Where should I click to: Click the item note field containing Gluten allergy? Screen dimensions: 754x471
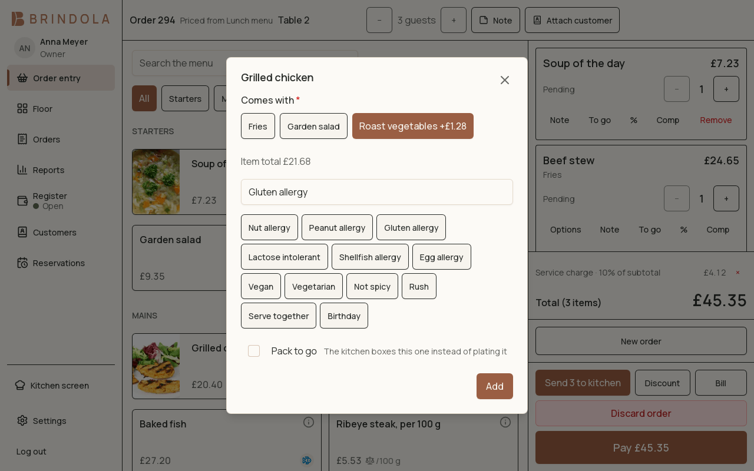click(x=377, y=192)
